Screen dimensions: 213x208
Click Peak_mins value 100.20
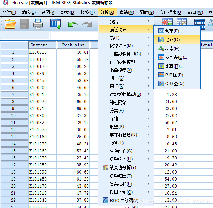click(73, 66)
